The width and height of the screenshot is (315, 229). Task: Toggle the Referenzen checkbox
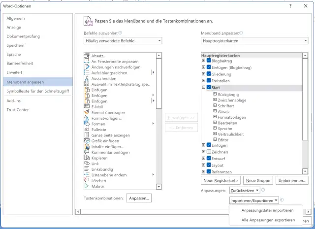tap(209, 171)
